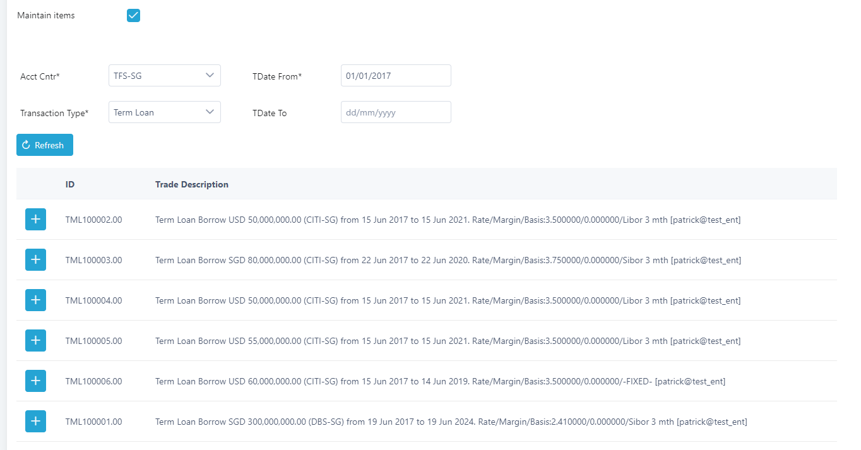Image resolution: width=861 pixels, height=450 pixels.
Task: Expand the TML100006.00 fixed-rate loan row
Action: [x=35, y=381]
